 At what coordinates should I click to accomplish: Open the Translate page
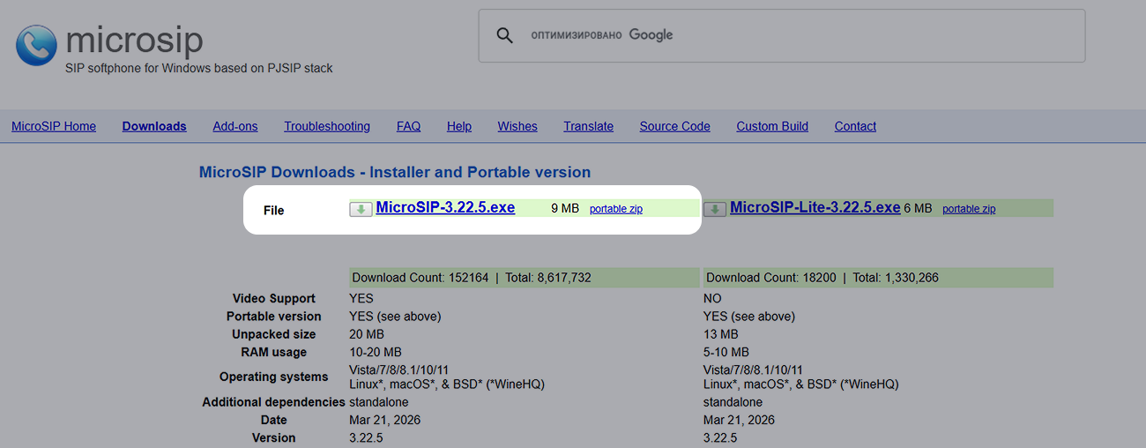coord(589,126)
